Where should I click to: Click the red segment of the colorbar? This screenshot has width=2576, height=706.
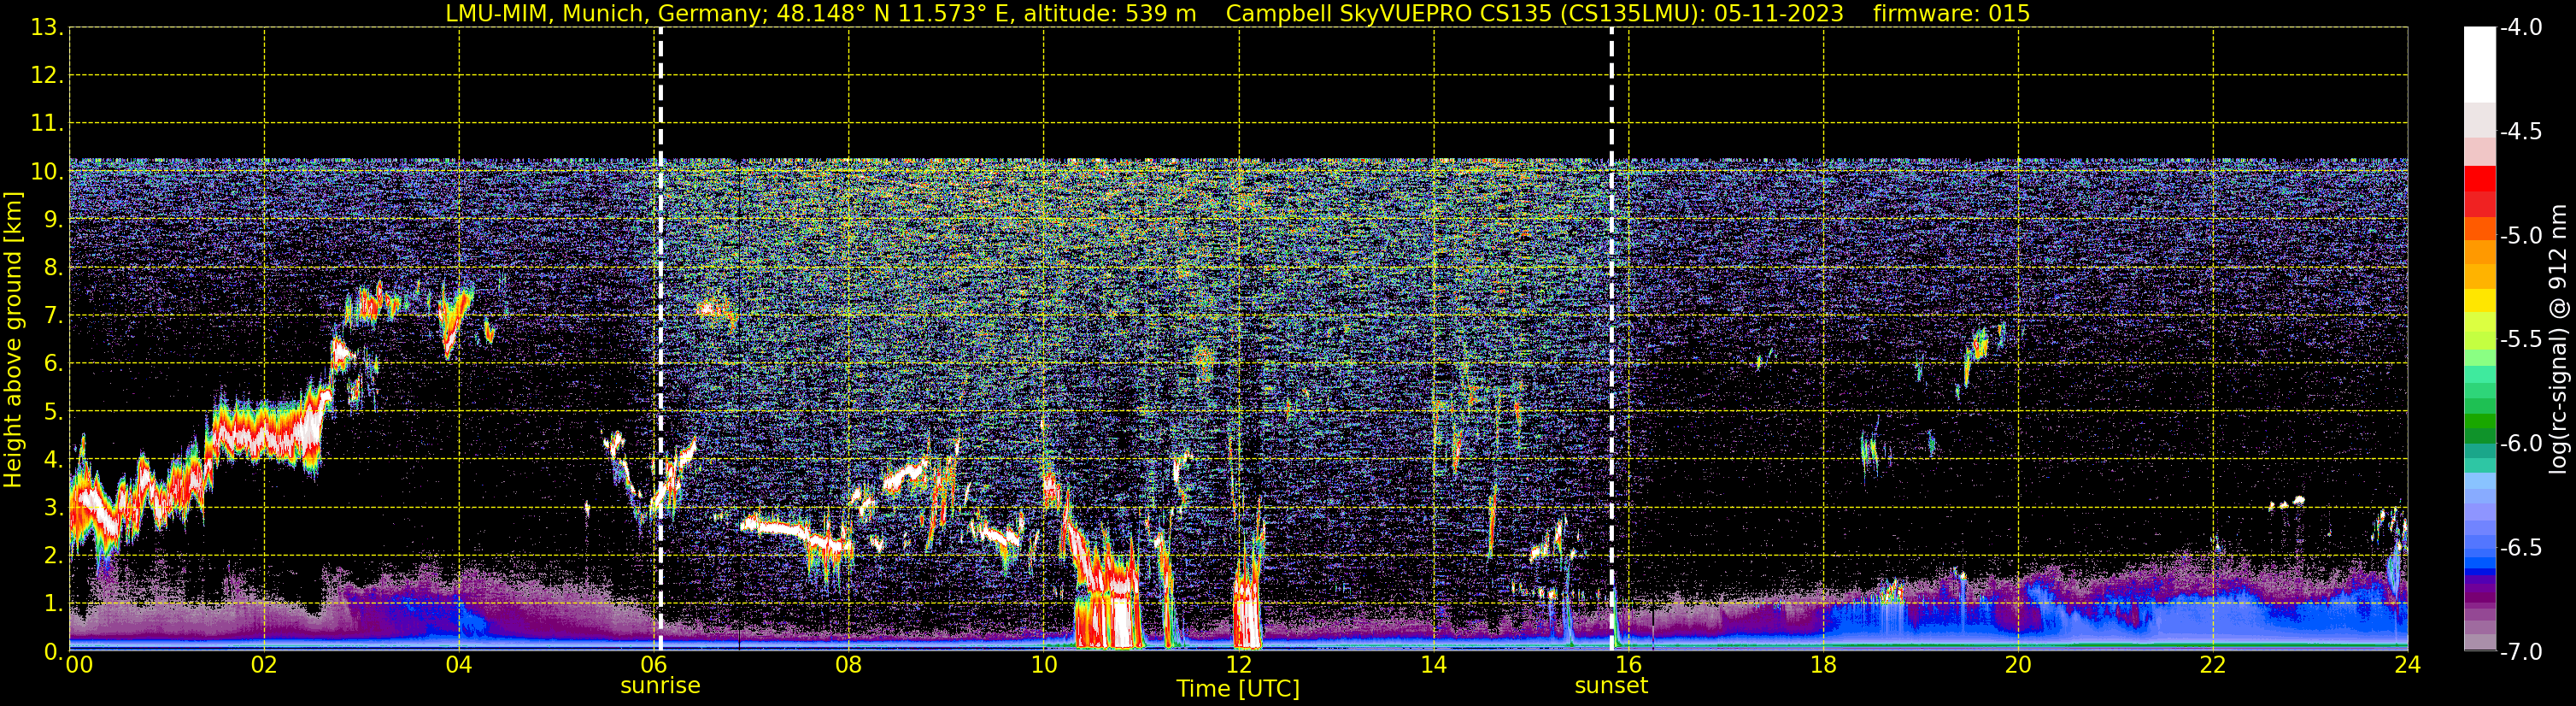point(2480,179)
